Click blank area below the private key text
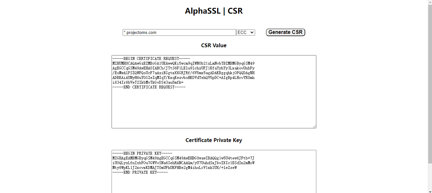Screen dimensions: 432x193 pos(214,184)
